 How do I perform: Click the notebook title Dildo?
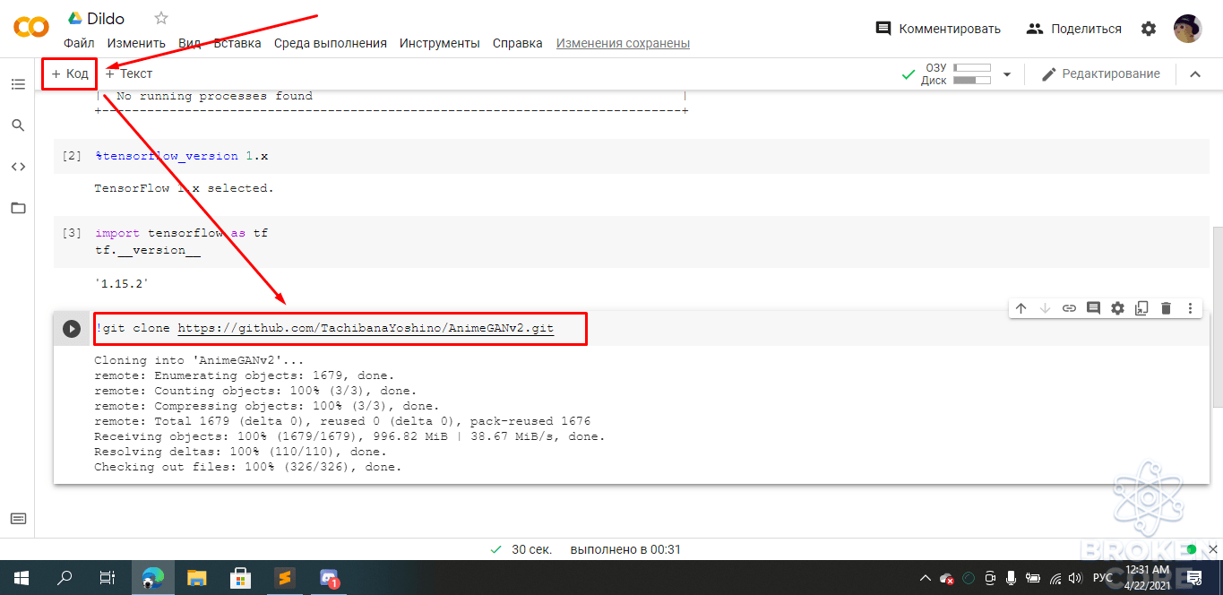[x=106, y=19]
